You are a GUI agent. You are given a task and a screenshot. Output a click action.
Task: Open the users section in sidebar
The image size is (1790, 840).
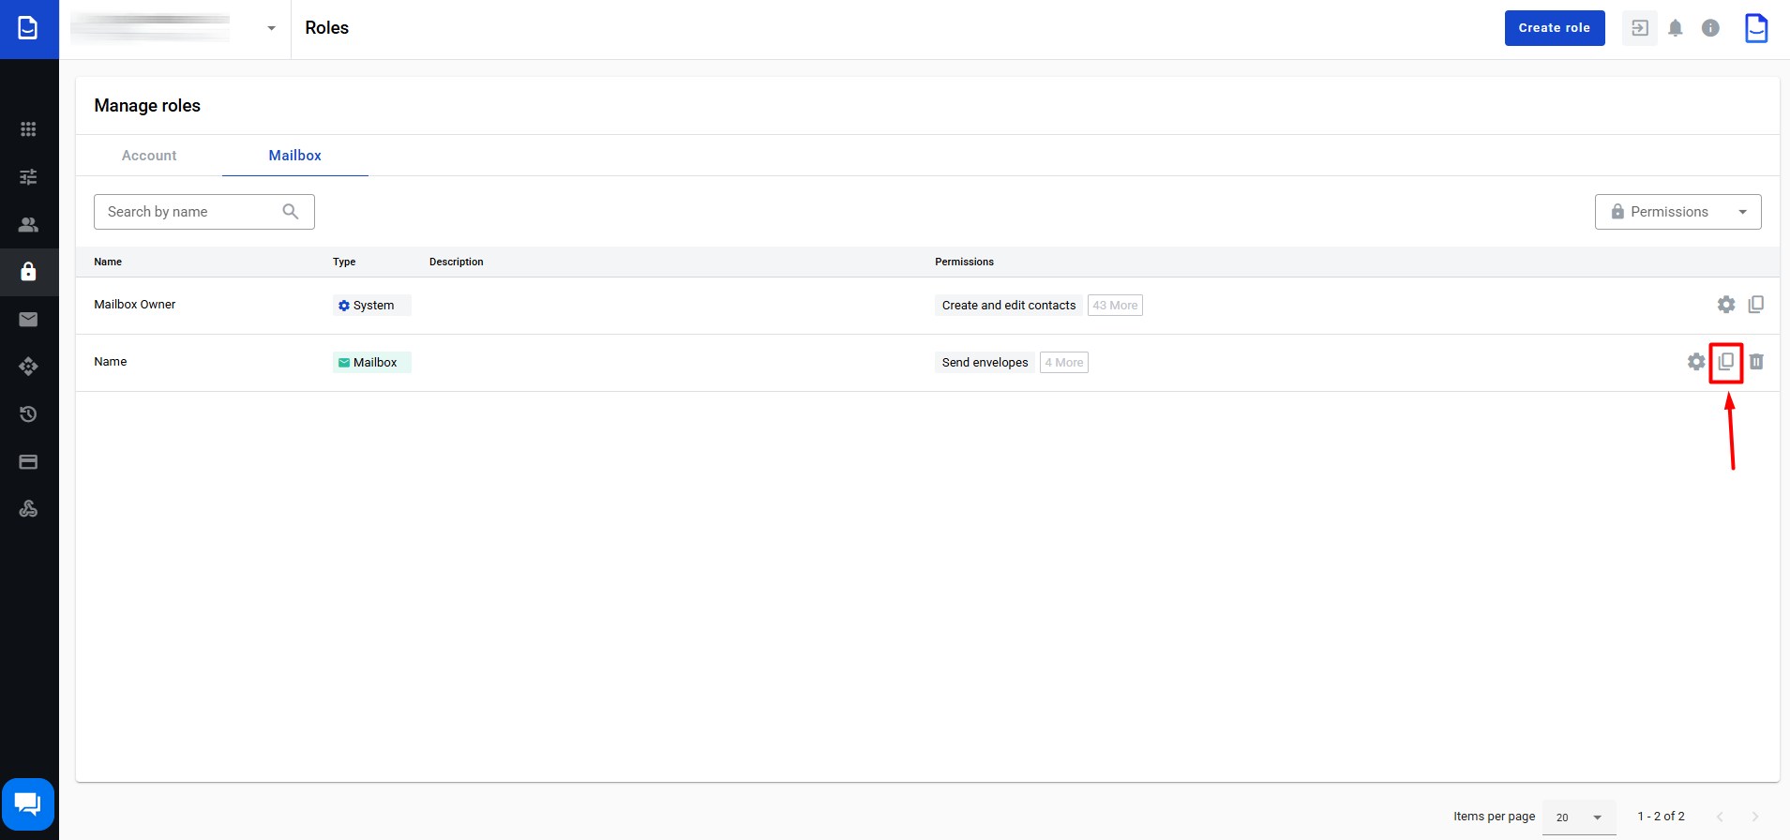pos(28,225)
